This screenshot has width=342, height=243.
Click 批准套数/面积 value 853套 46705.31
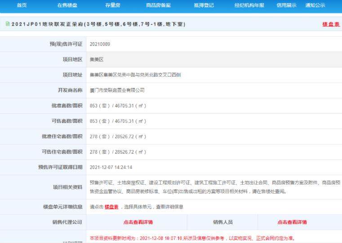[118, 106]
